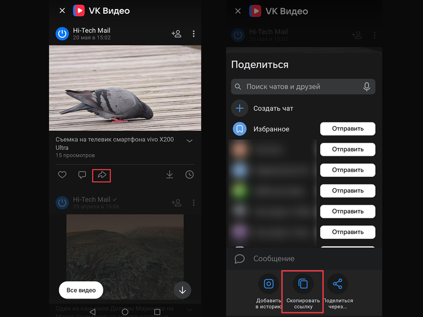Tap Отправить for blue-avatar contact
The width and height of the screenshot is (423, 317).
point(348,170)
